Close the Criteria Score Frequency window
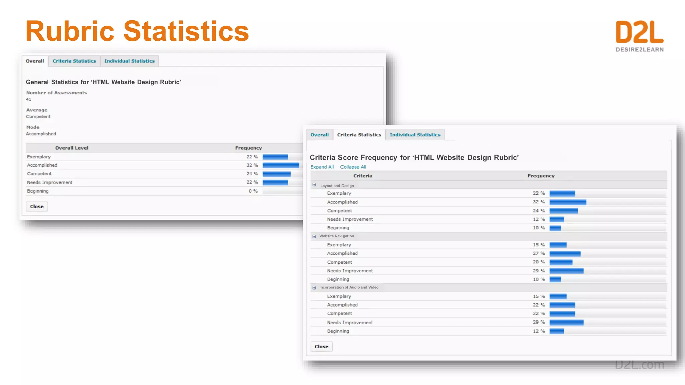This screenshot has width=685, height=385. tap(321, 347)
